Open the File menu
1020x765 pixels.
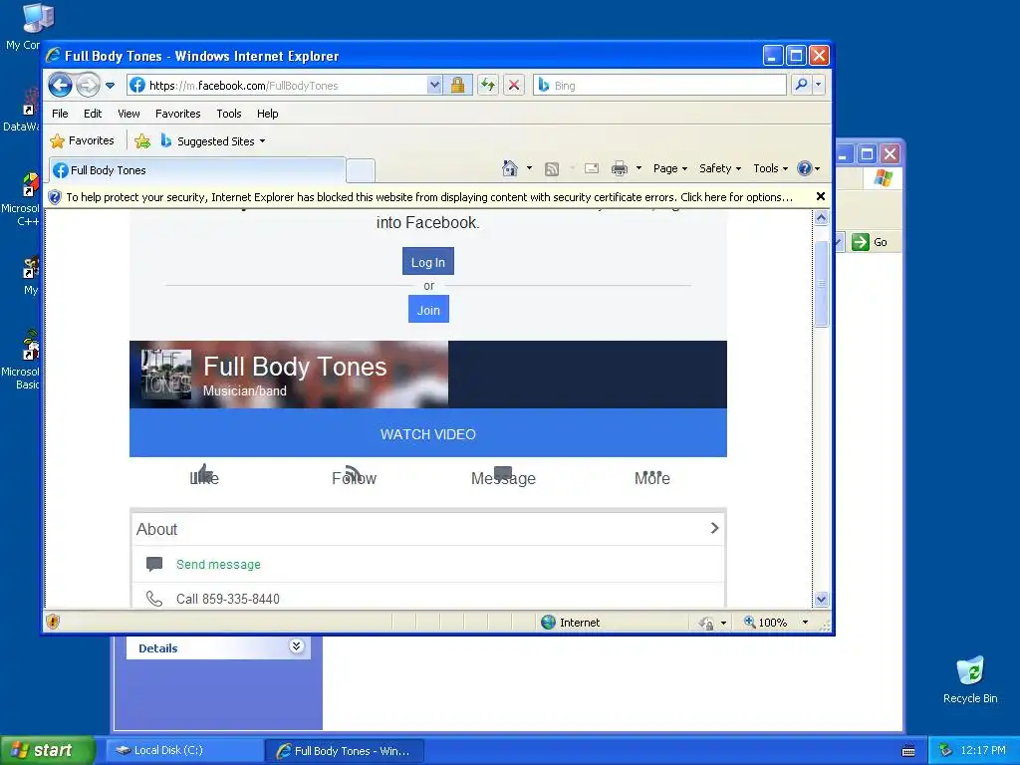tap(60, 114)
